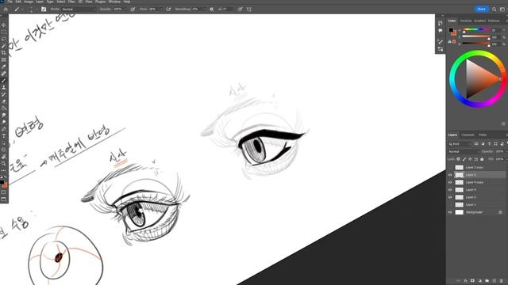This screenshot has height=285, width=508.
Task: Select the Hand tool
Action: tap(3, 157)
